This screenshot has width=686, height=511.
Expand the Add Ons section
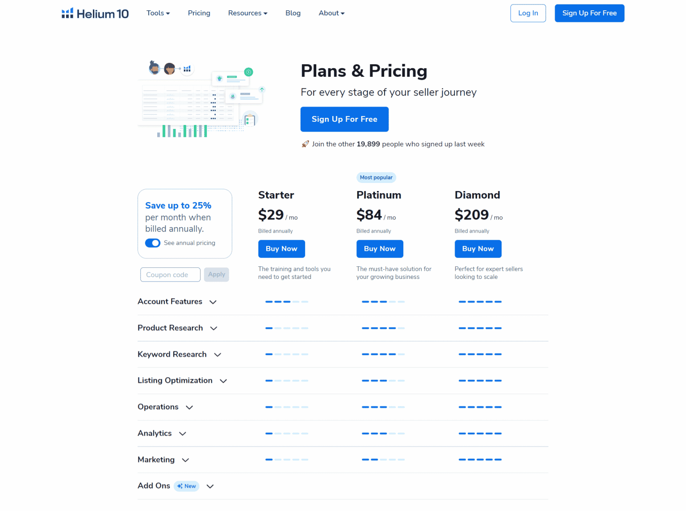point(210,486)
